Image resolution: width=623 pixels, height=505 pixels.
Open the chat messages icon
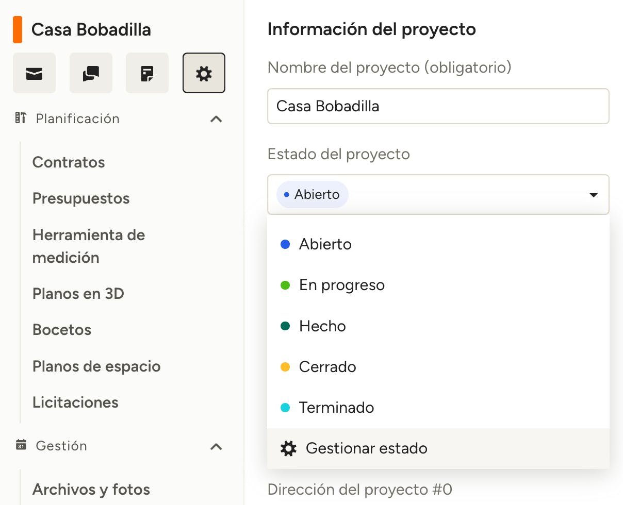[91, 73]
